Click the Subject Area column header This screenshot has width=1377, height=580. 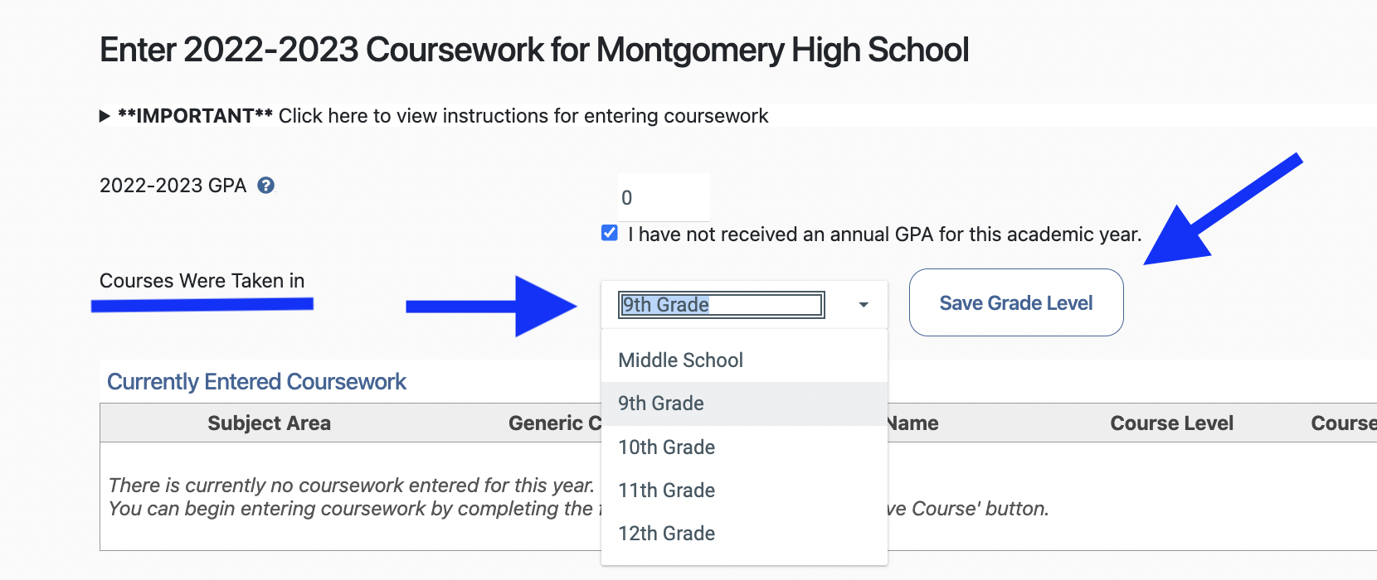[269, 423]
